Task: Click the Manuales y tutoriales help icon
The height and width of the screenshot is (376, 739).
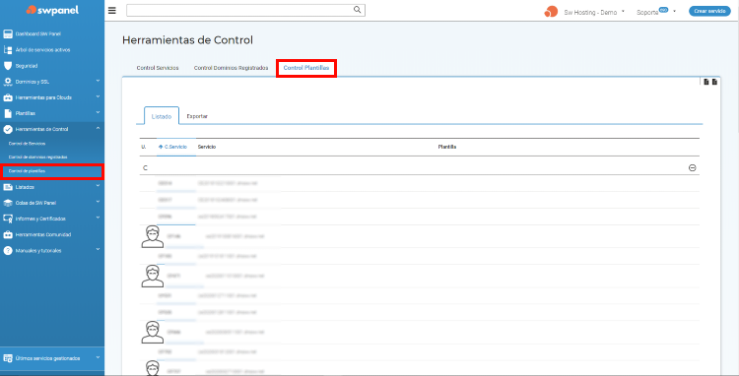Action: click(7, 250)
